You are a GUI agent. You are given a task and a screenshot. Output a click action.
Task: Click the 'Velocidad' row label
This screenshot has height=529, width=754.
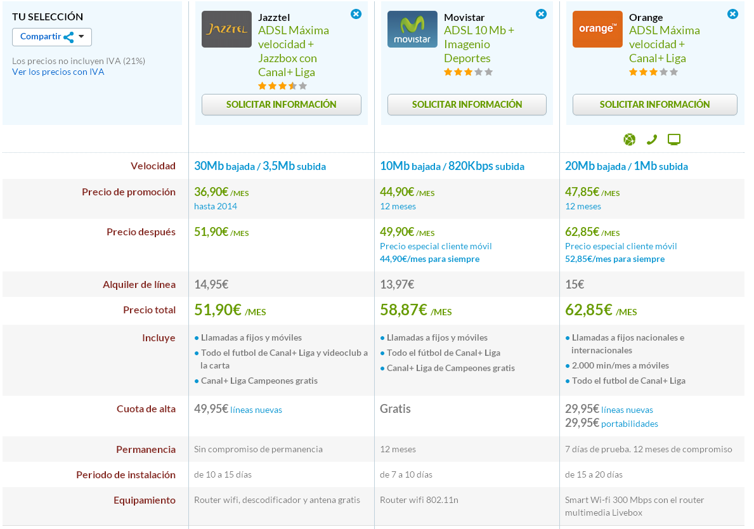click(153, 166)
